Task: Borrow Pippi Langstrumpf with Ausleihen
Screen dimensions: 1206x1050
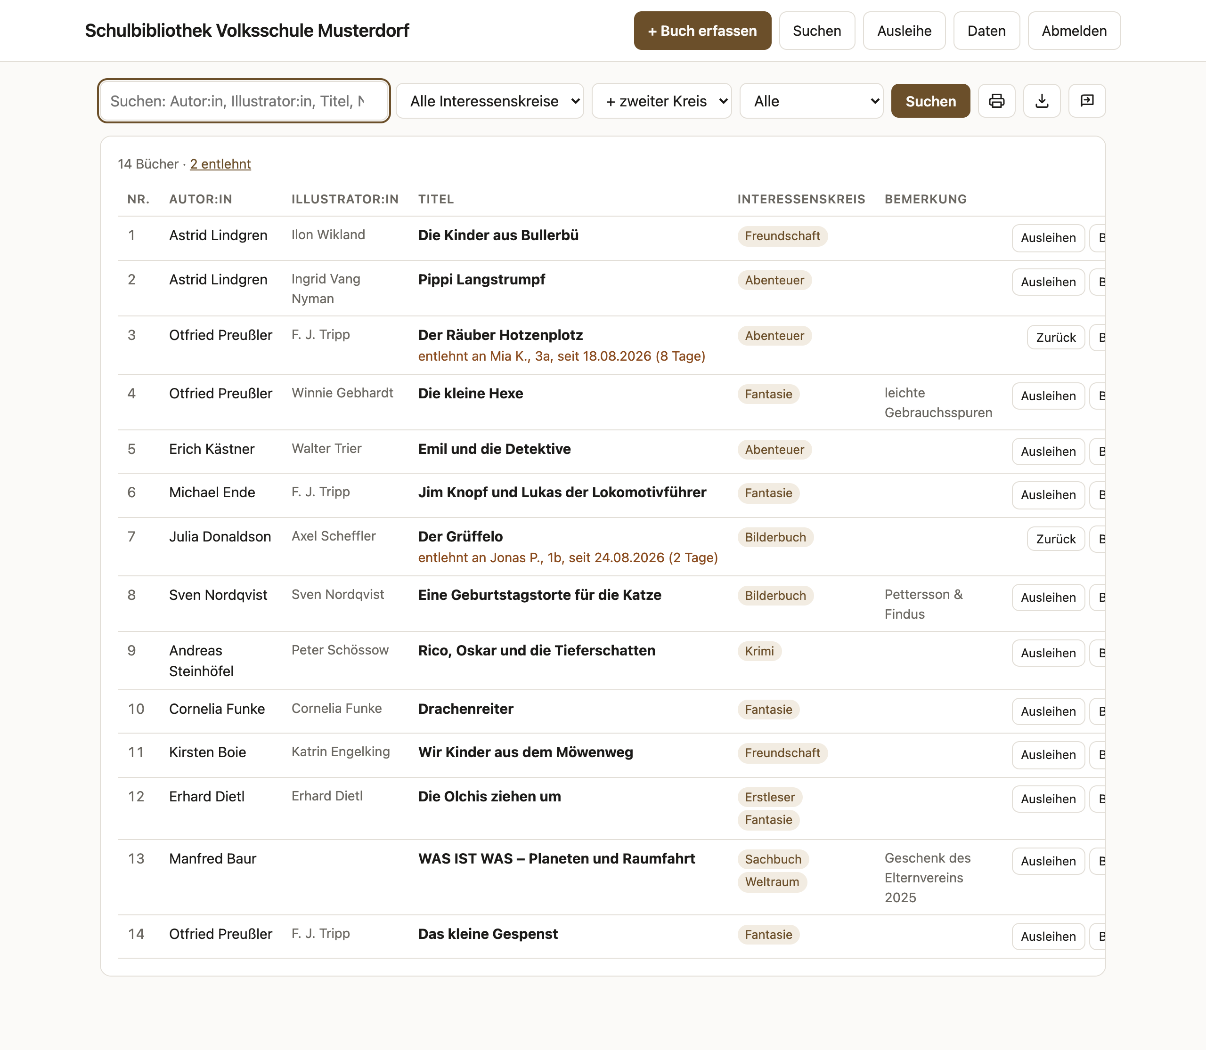Action: click(x=1048, y=283)
